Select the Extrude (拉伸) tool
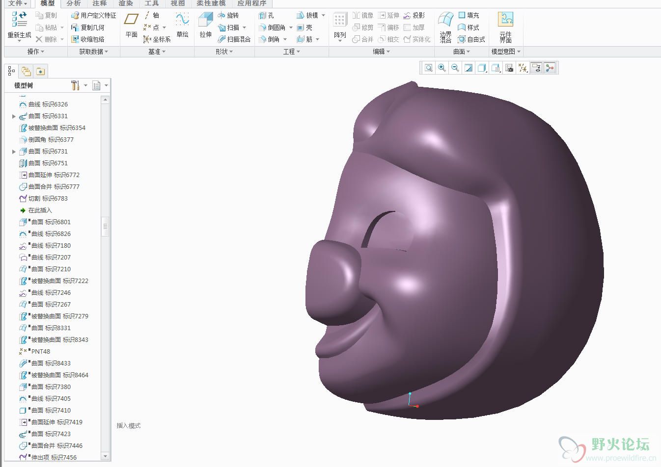This screenshot has width=661, height=467. [x=205, y=25]
